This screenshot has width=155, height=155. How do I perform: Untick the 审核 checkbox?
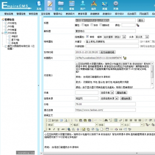(x=87, y=36)
